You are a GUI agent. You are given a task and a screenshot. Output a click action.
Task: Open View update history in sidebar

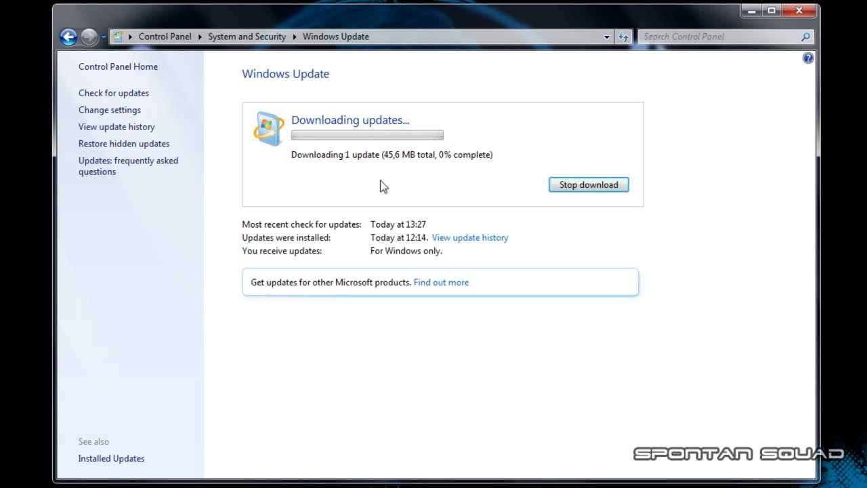coord(117,127)
